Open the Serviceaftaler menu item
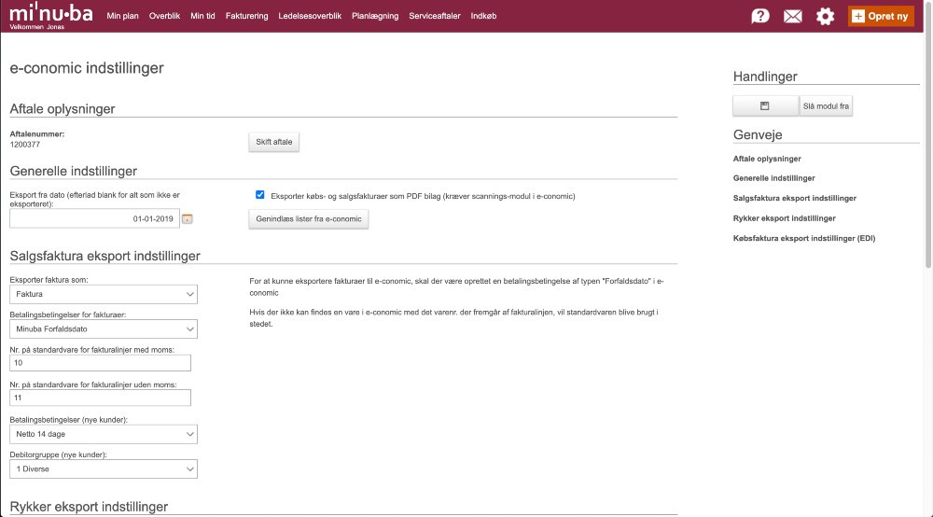The width and height of the screenshot is (933, 517). click(435, 16)
